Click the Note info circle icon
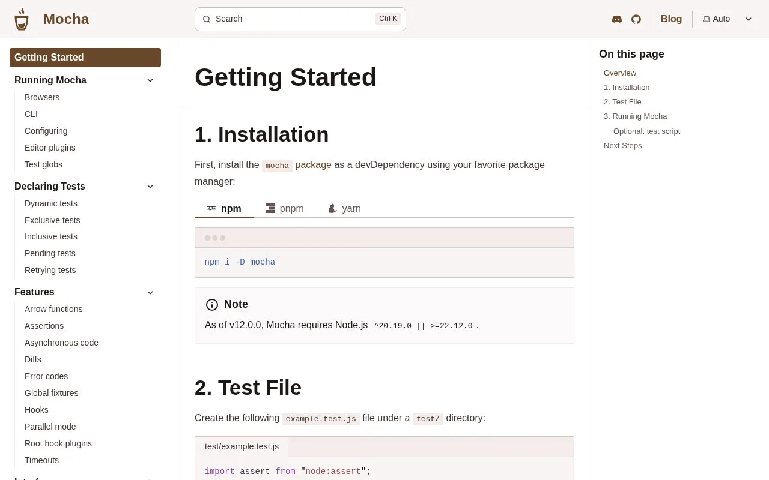 [212, 305]
